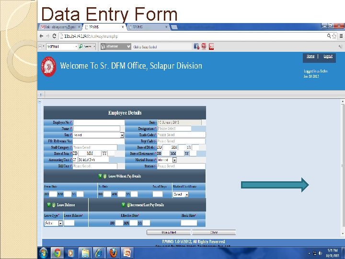
Task: Click the Leave Without Pay From Date DD field
Action: pos(53,194)
